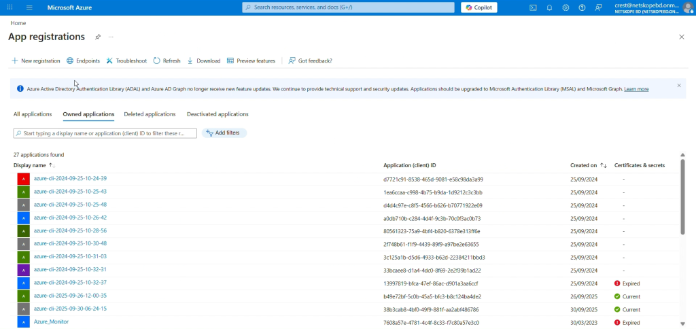Image resolution: width=696 pixels, height=329 pixels.
Task: Open the hamburger portal menu
Action: [29, 7]
